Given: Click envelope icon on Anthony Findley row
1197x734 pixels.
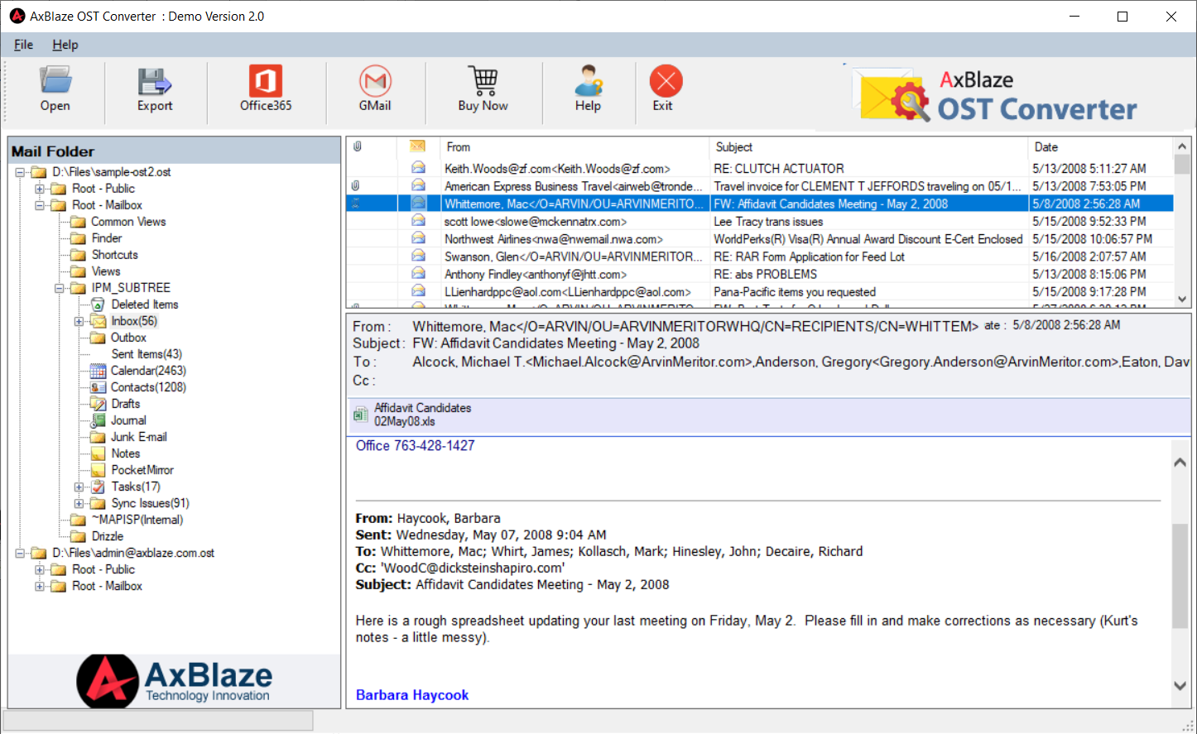Looking at the screenshot, I should point(418,274).
